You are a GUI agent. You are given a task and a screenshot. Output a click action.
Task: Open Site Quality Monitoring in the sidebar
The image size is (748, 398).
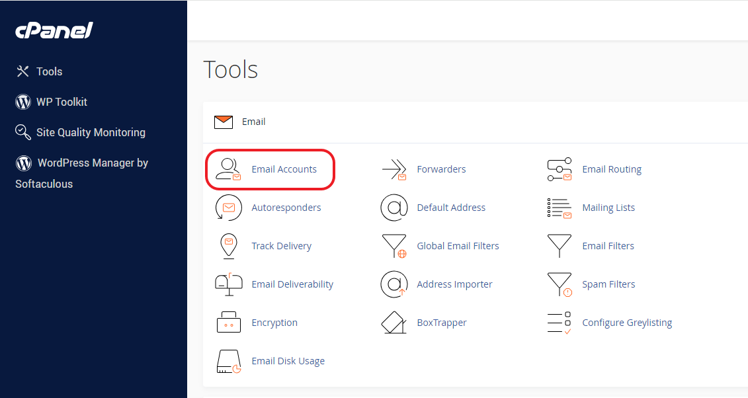click(x=91, y=132)
